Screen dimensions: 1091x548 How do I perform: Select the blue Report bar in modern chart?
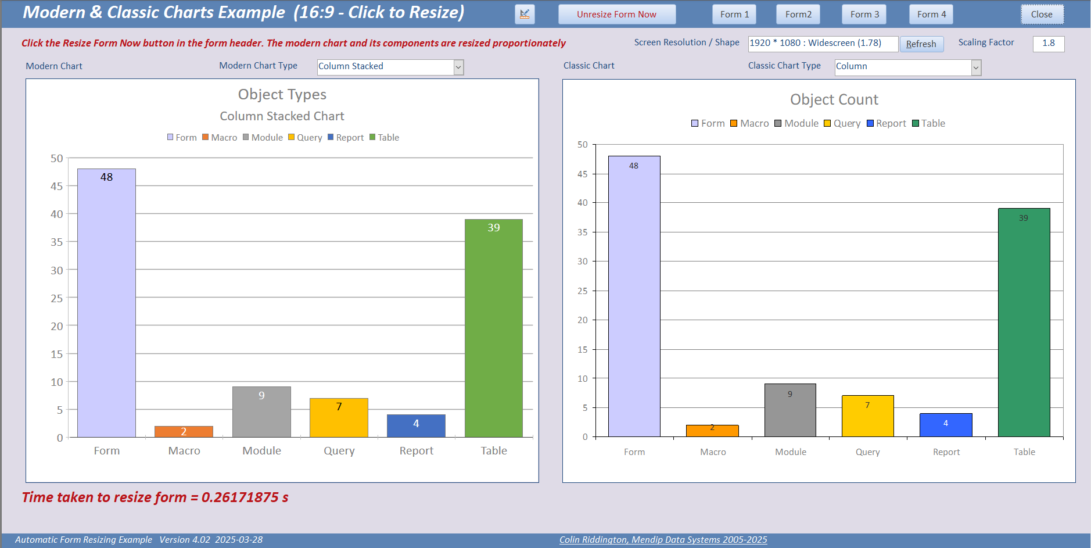point(416,426)
